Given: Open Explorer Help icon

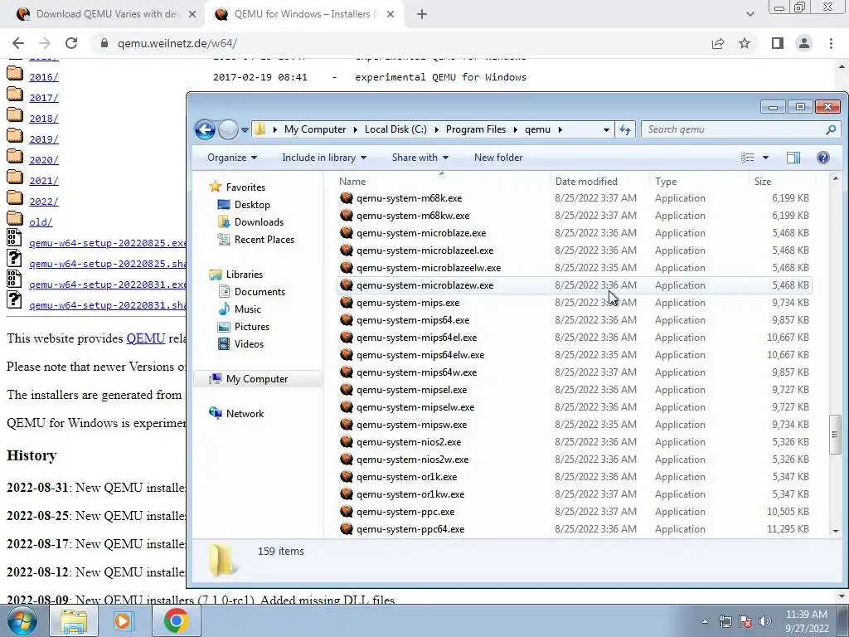Looking at the screenshot, I should (823, 158).
